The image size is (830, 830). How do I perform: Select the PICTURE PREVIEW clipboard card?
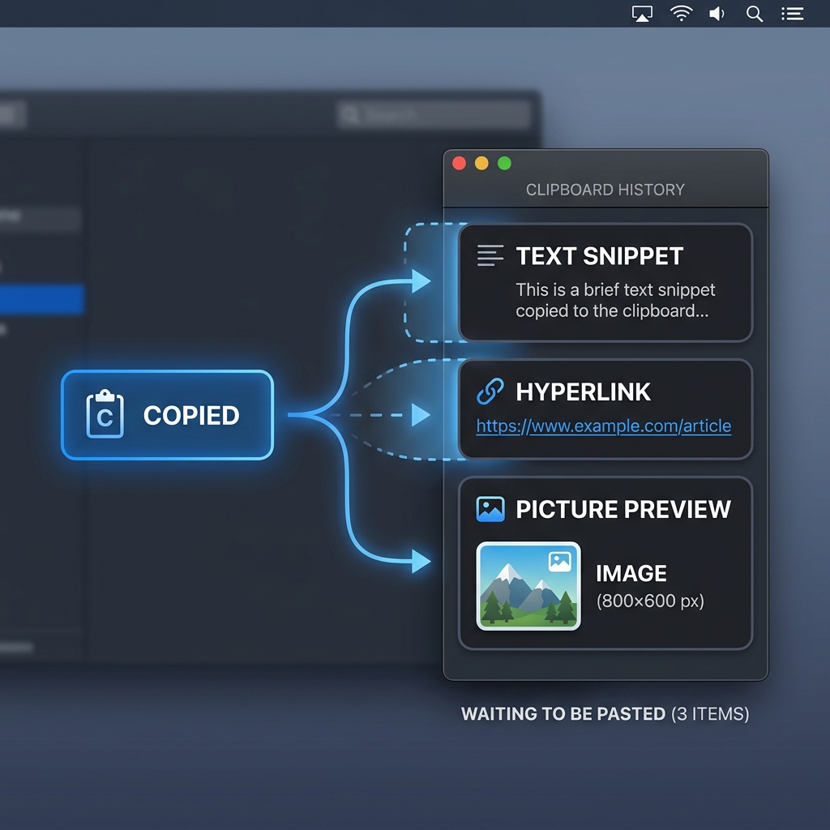pyautogui.click(x=605, y=563)
